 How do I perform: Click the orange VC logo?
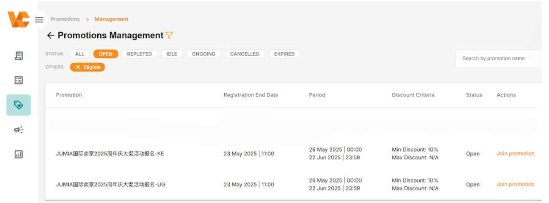coord(18,20)
